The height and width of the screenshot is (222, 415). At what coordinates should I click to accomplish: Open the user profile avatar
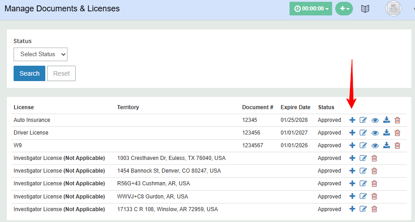pos(393,9)
